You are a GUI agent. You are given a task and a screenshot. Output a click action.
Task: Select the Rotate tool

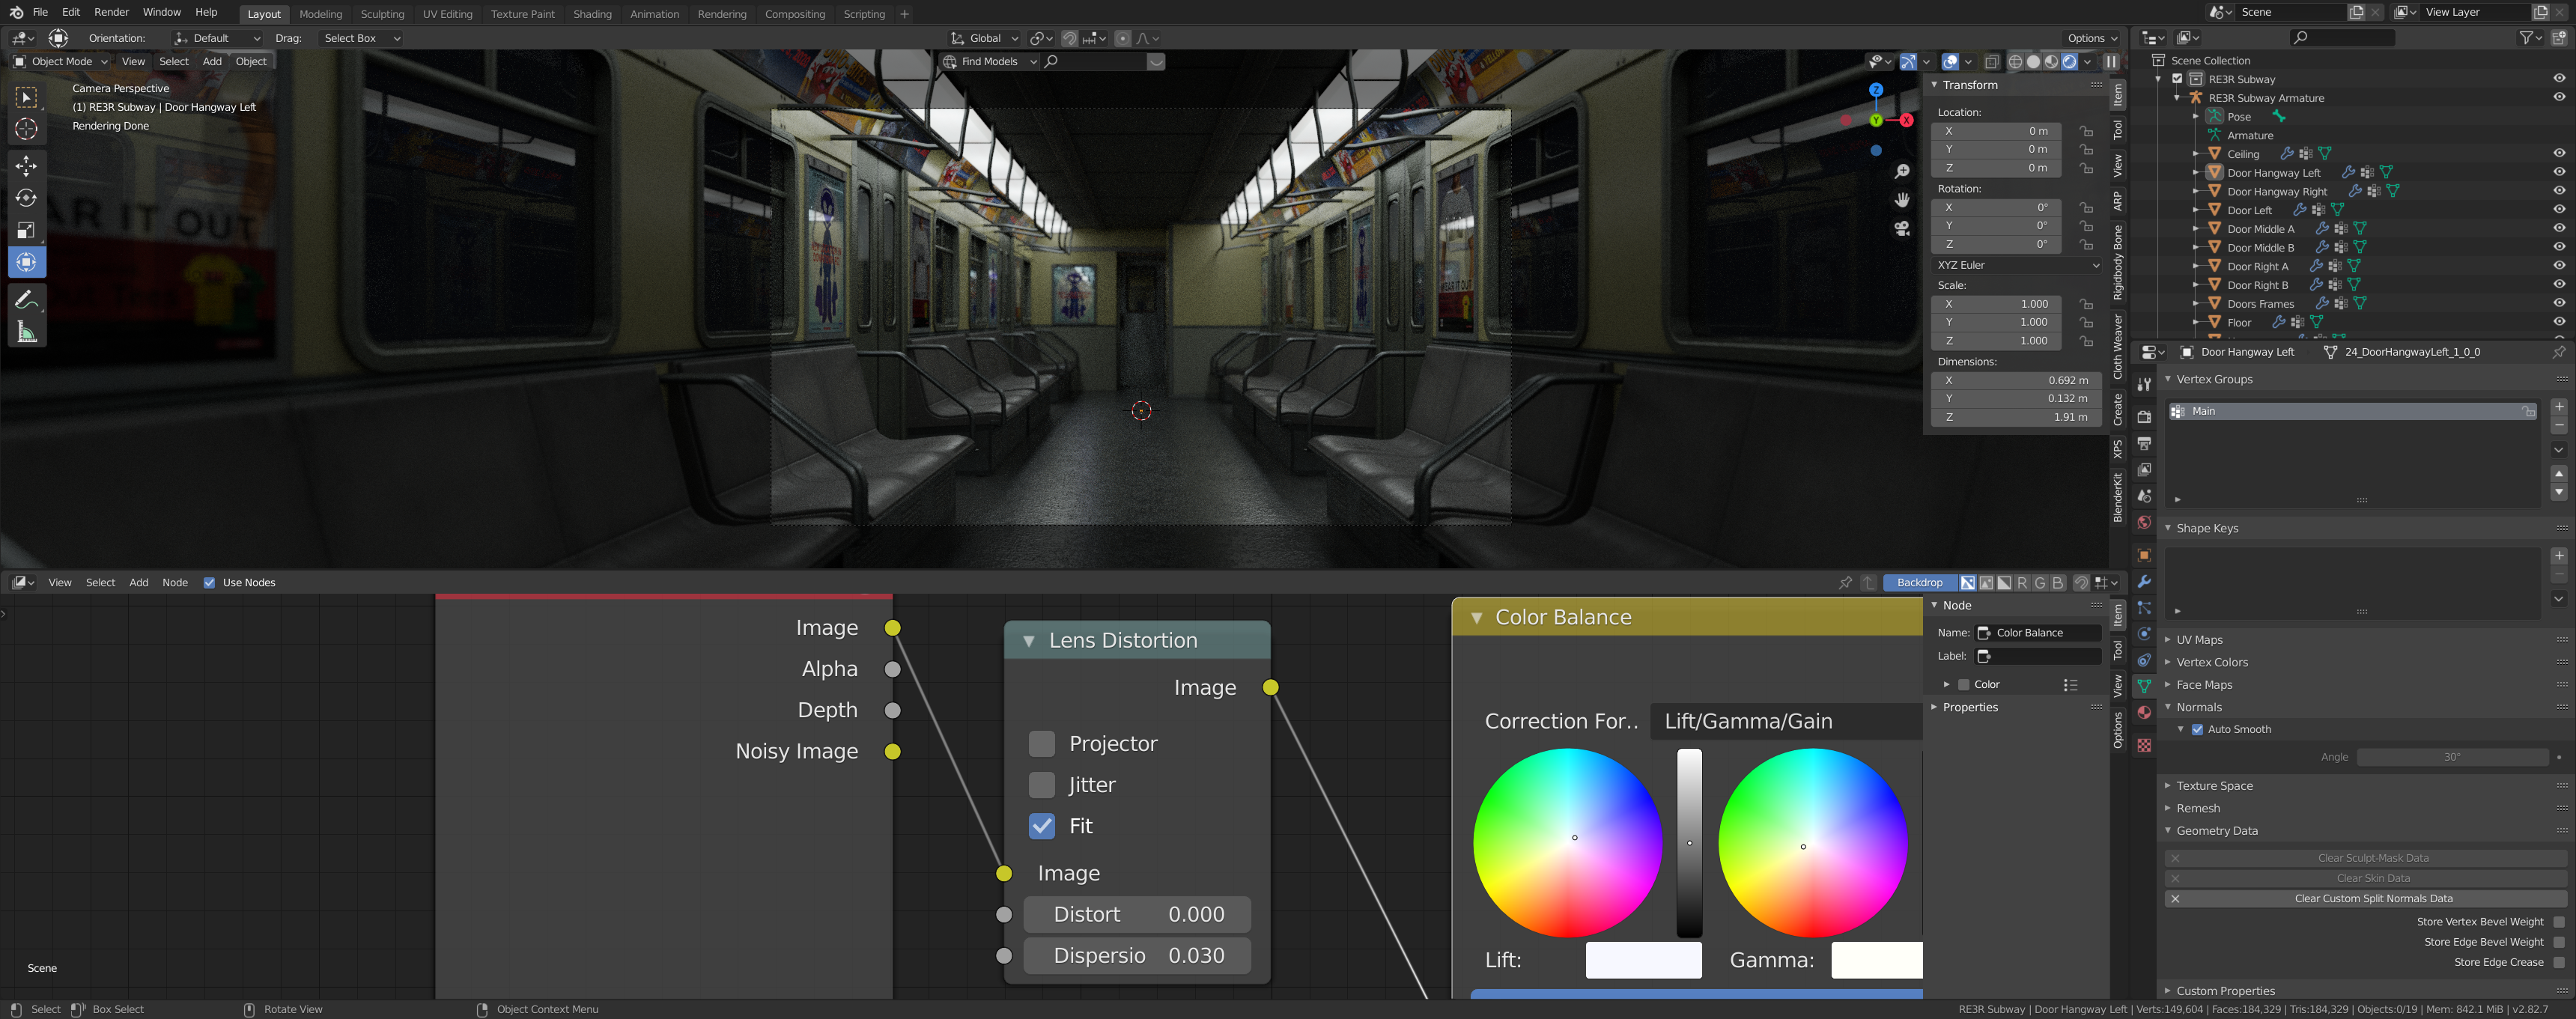click(27, 198)
